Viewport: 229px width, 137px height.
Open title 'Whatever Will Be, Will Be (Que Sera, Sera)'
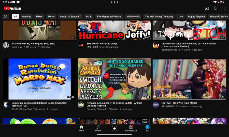coord(33,44)
